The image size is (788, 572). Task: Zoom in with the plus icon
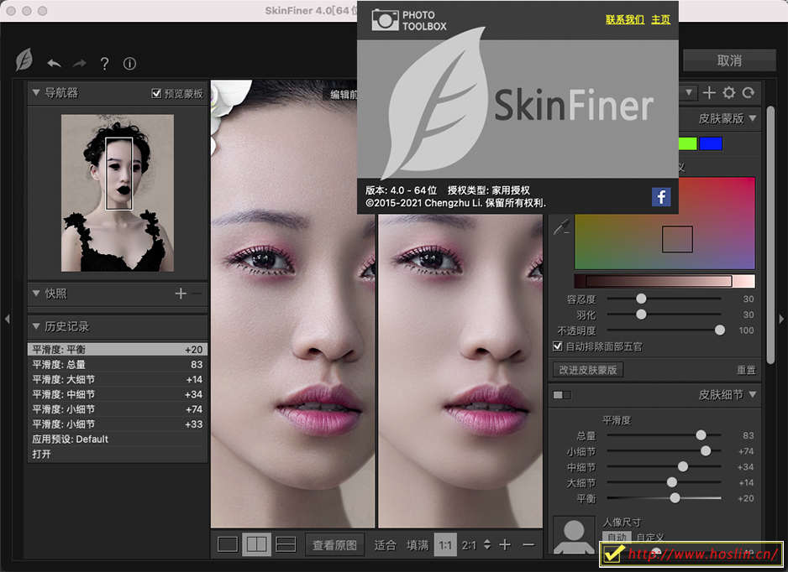point(505,545)
